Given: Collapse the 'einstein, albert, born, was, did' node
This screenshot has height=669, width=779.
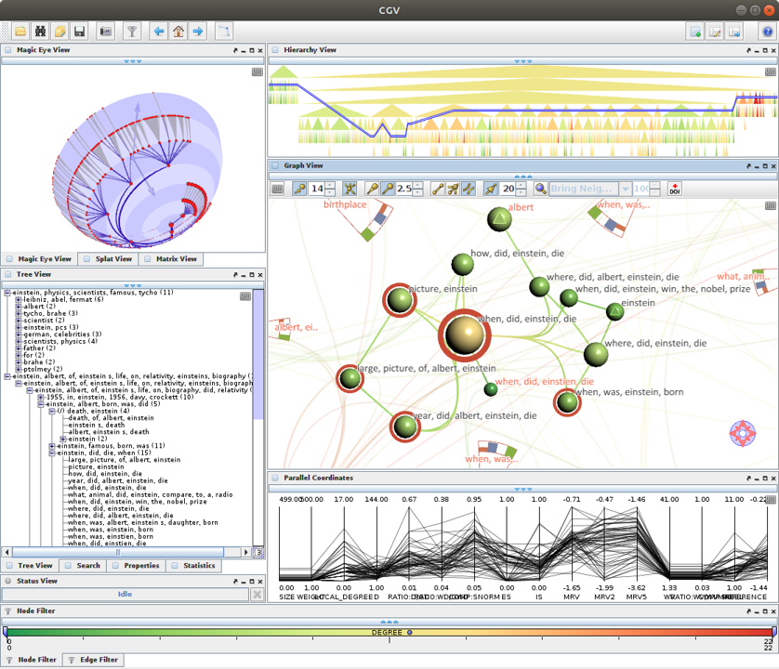Looking at the screenshot, I should [x=41, y=404].
